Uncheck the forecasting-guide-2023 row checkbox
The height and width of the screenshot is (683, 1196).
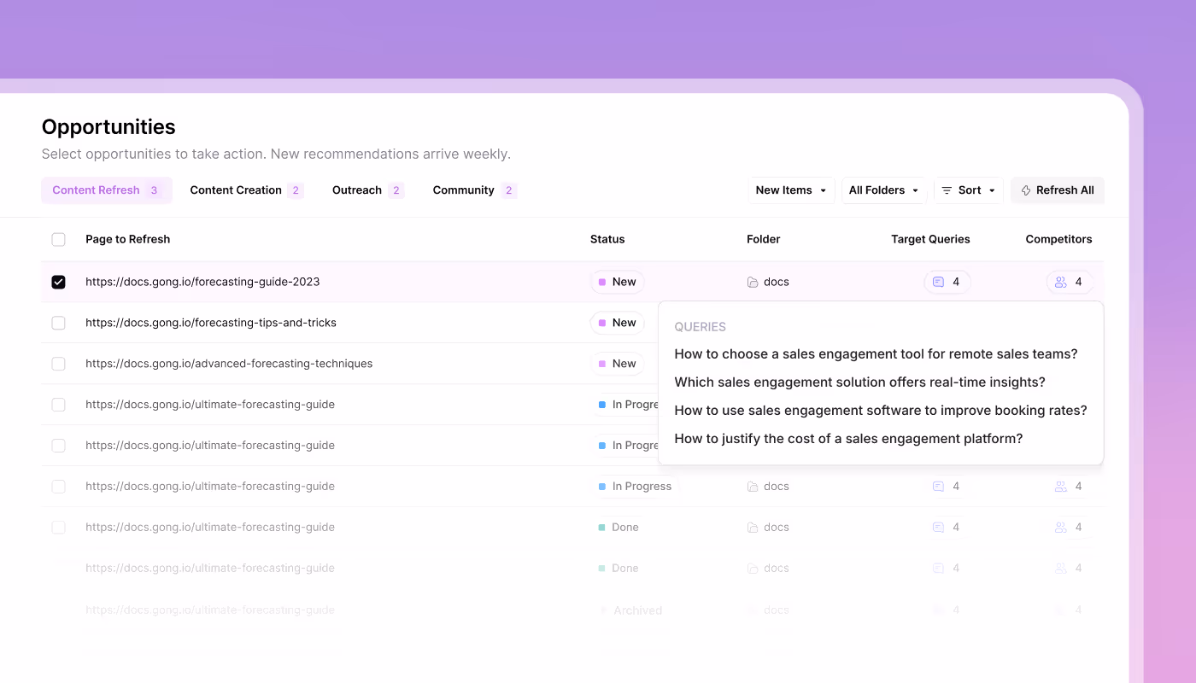58,282
